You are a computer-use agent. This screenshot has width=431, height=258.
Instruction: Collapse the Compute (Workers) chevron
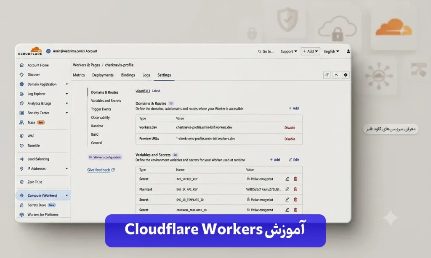coord(67,195)
